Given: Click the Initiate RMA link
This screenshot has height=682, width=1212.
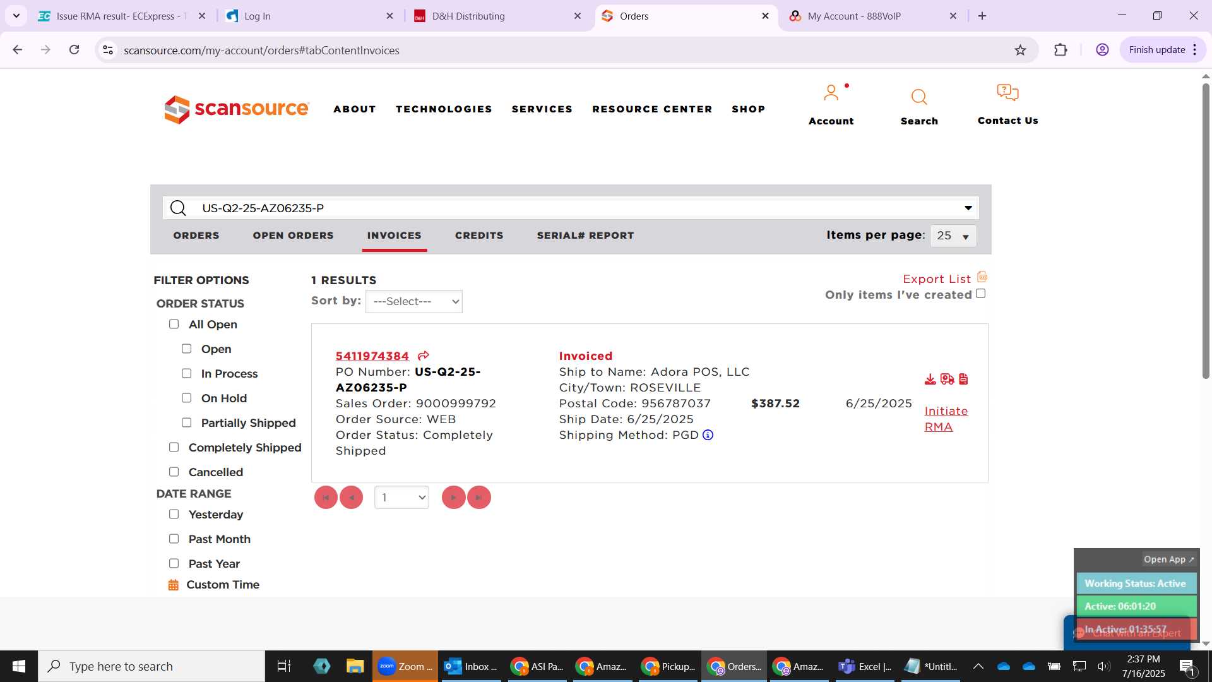Looking at the screenshot, I should 946,419.
